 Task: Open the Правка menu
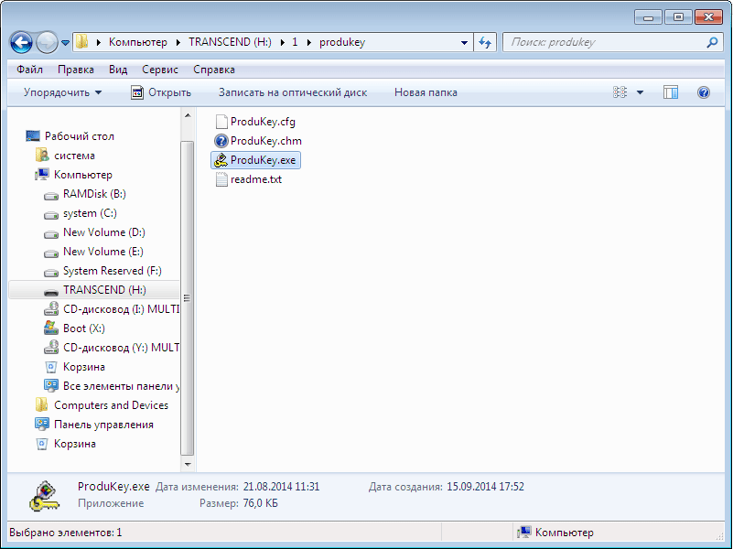click(76, 70)
